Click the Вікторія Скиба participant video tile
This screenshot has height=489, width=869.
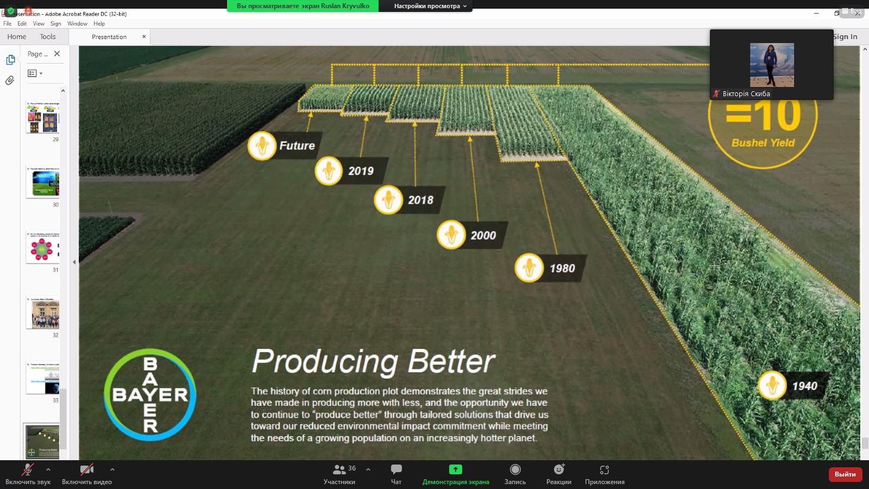tap(771, 65)
